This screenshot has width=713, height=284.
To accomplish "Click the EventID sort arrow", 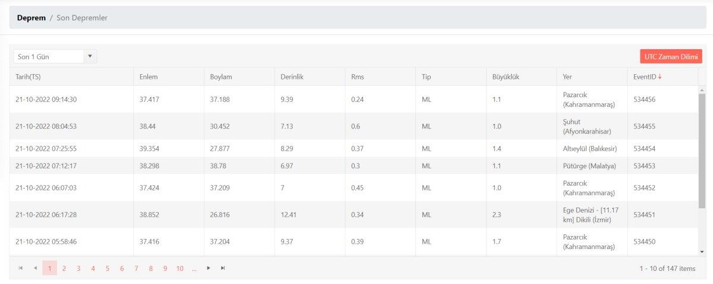I will [660, 76].
